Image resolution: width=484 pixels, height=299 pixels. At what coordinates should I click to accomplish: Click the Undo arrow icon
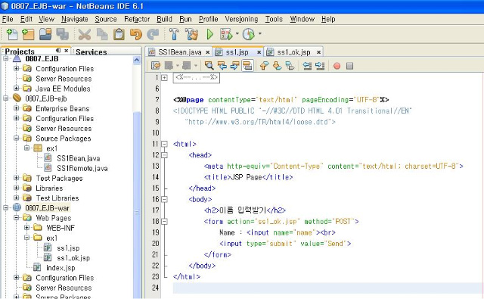(x=136, y=34)
